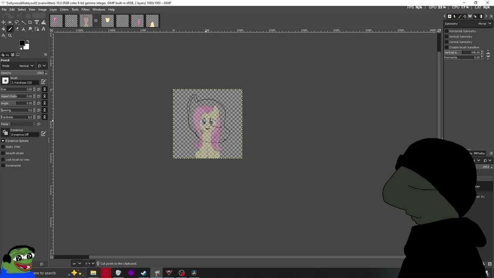494x278 pixels.
Task: Open the 25% zoom level dropdown
Action: pyautogui.click(x=93, y=263)
